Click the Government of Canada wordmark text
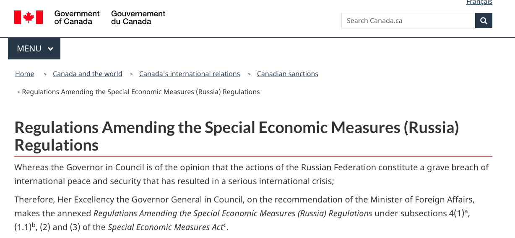The width and height of the screenshot is (515, 238). click(77, 17)
